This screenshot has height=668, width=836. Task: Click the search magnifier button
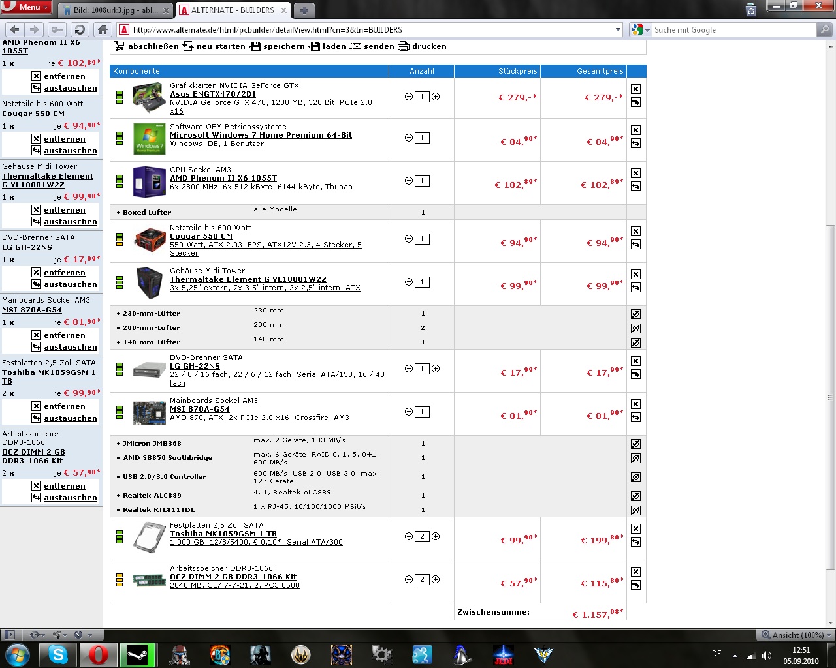click(825, 29)
